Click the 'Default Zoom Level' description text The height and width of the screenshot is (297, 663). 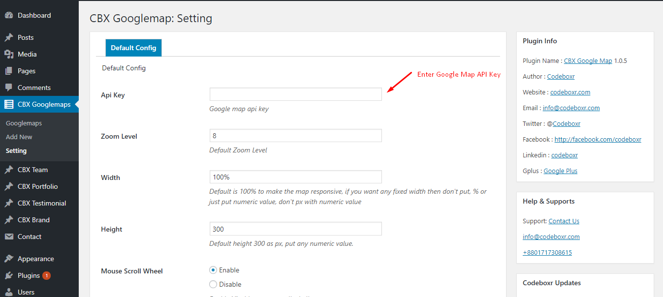[238, 150]
